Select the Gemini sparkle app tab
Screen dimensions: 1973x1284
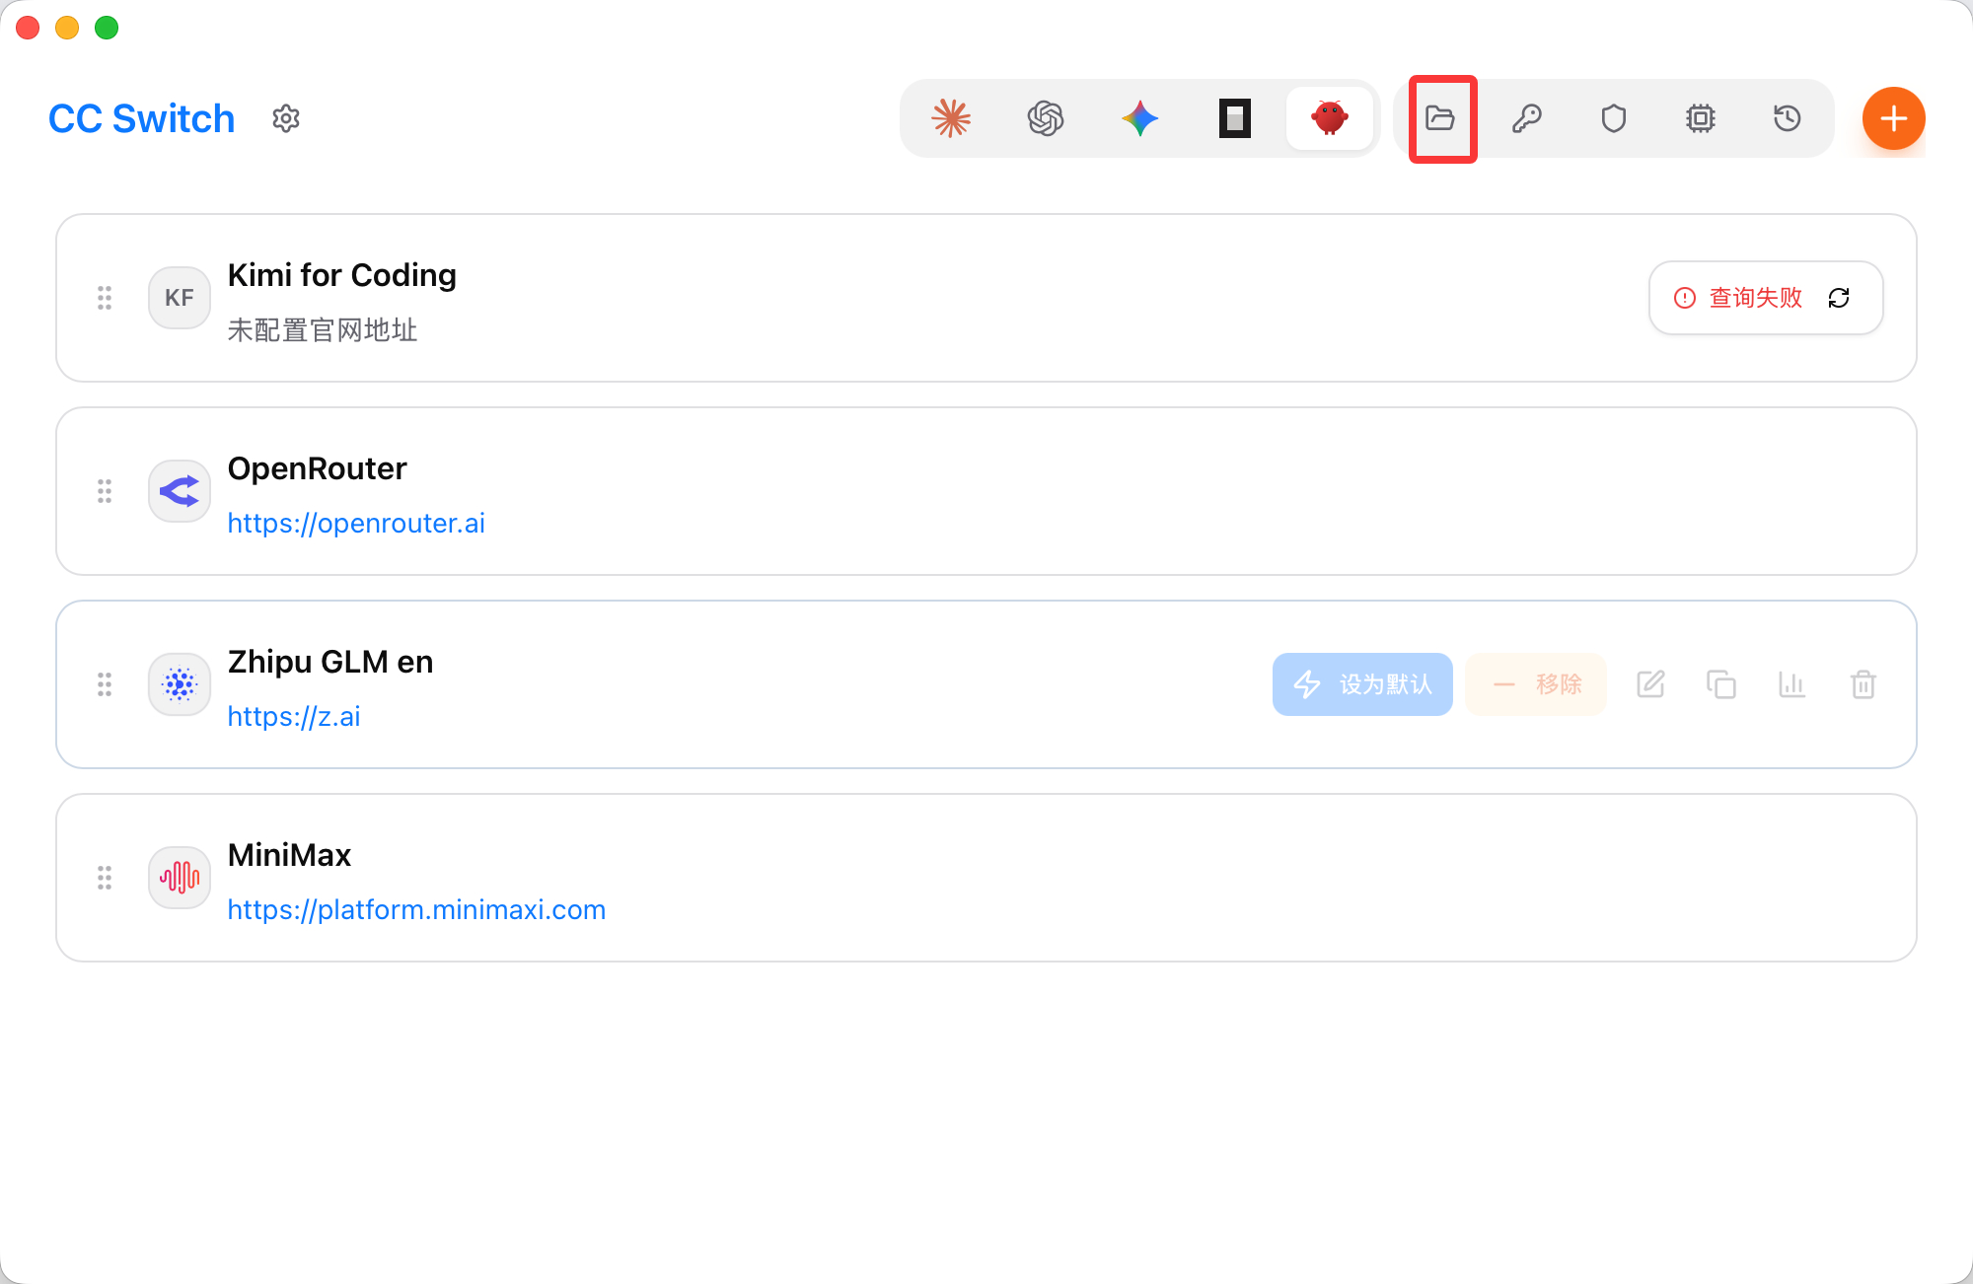[1140, 118]
